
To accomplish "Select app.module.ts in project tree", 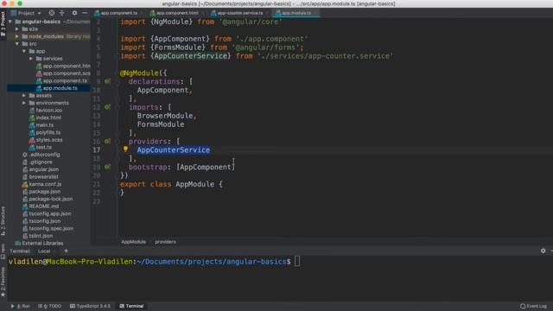I will coord(56,88).
